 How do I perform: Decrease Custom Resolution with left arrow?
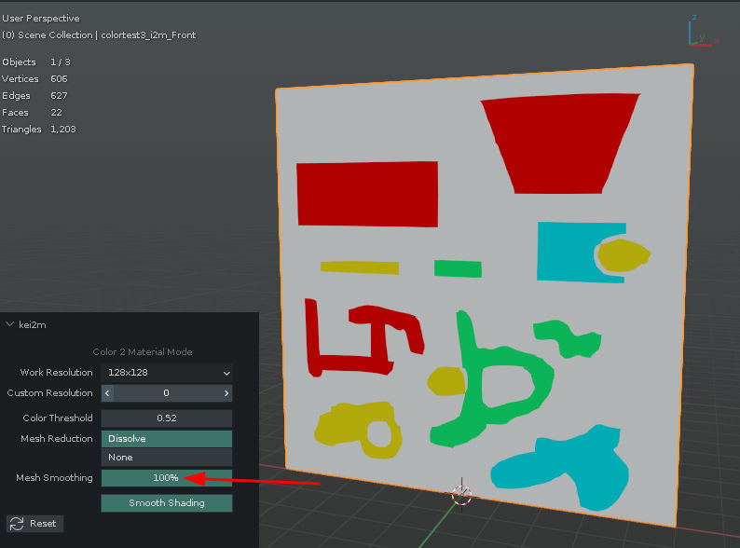pyautogui.click(x=107, y=393)
